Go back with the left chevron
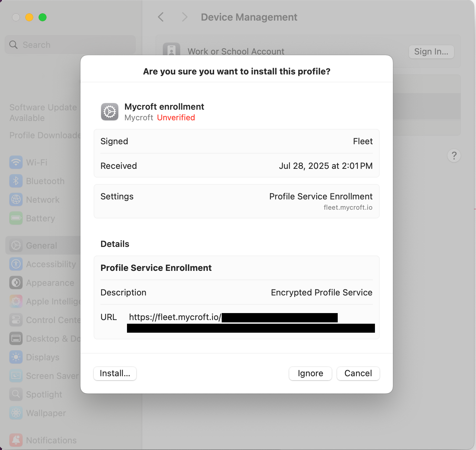The image size is (476, 450). (161, 17)
